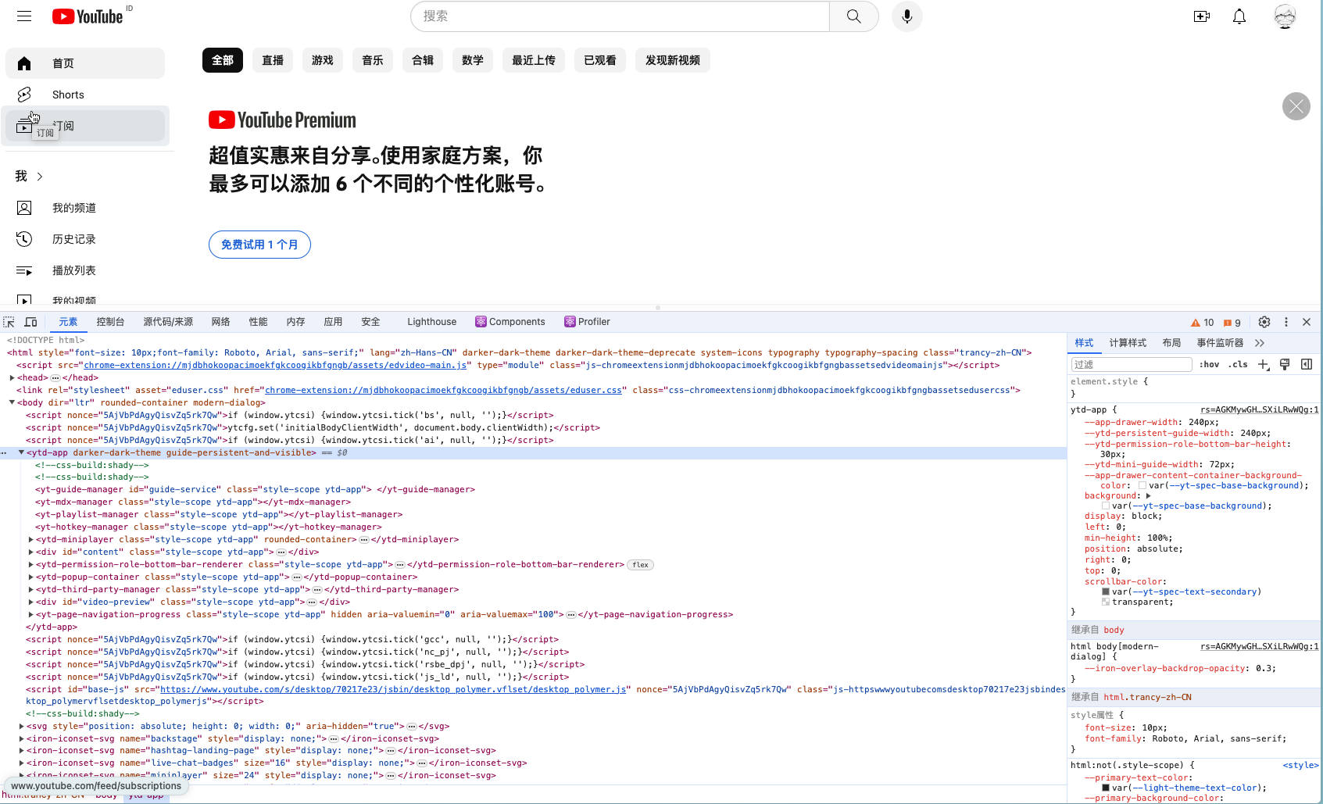Click the 9 issues counter

(1232, 323)
